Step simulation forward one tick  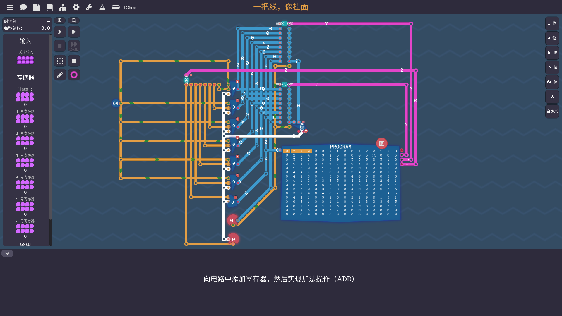click(60, 32)
